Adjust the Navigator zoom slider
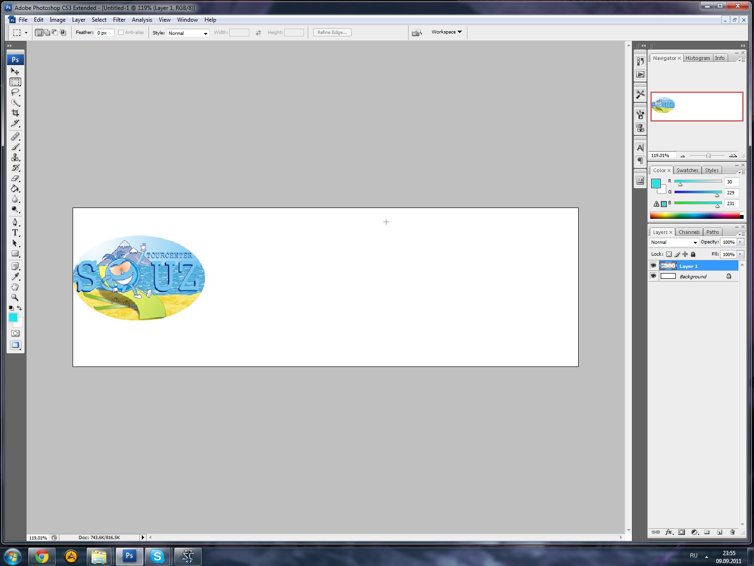 pos(708,156)
